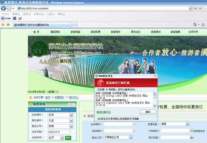Screen dimensions: 207x143
Task: Open the recent pages dropdown beside forward arrow
Action: tap(13, 9)
